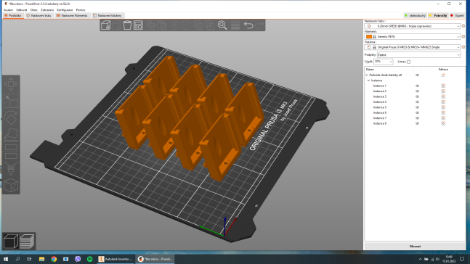The width and height of the screenshot is (470, 264).
Task: Toggle the Limec brim checkbox
Action: pos(408,62)
